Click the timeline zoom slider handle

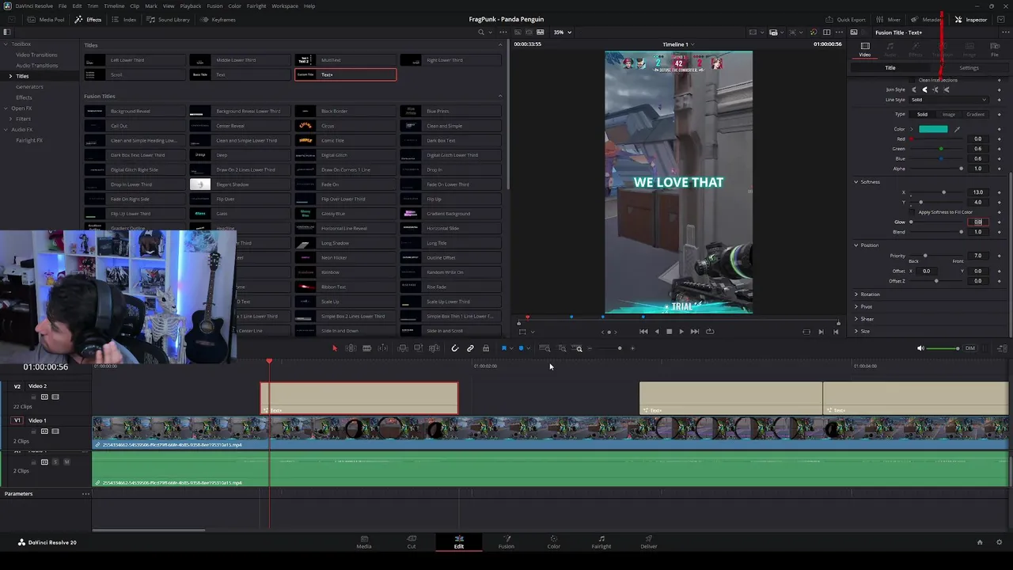(620, 348)
